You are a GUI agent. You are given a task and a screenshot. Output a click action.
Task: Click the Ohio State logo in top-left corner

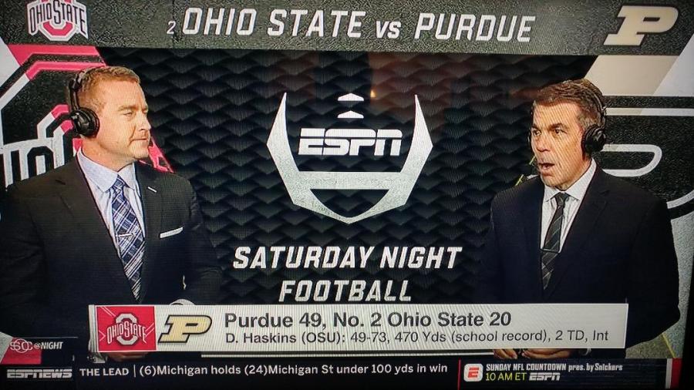click(57, 19)
